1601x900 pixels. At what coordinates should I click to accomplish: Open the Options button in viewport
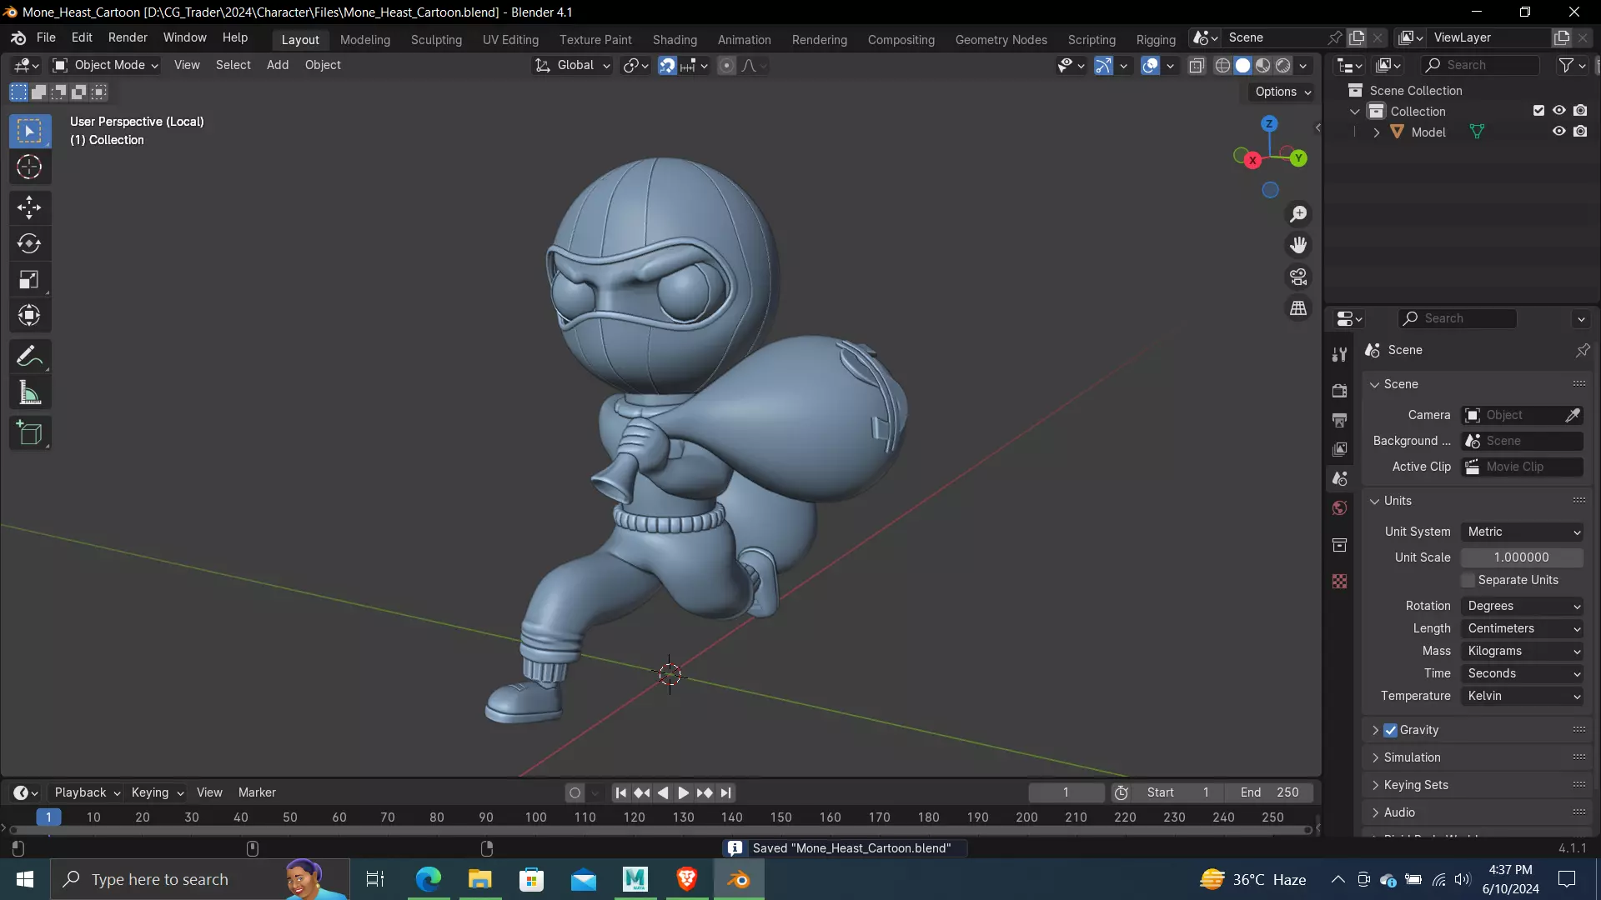pyautogui.click(x=1282, y=92)
